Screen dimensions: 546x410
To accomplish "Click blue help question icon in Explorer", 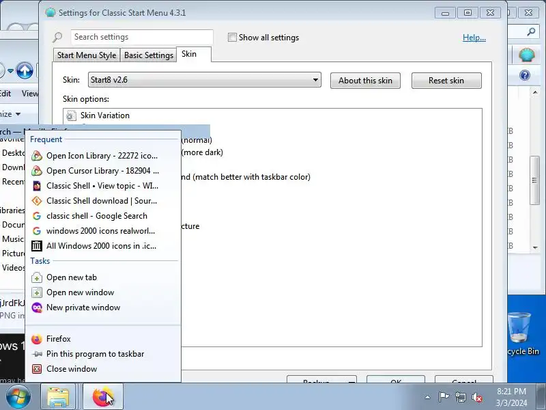I will [524, 75].
